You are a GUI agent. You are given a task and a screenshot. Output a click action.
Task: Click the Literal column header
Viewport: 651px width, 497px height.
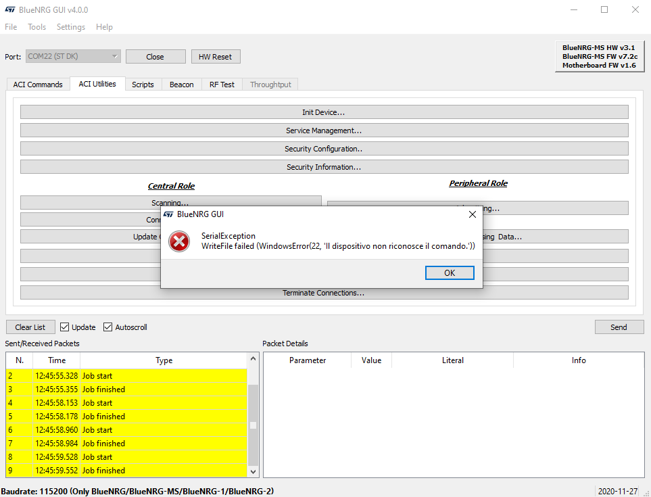[452, 360]
